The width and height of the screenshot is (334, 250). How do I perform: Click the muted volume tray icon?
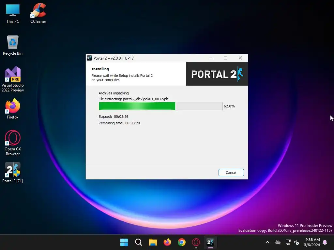(296, 242)
